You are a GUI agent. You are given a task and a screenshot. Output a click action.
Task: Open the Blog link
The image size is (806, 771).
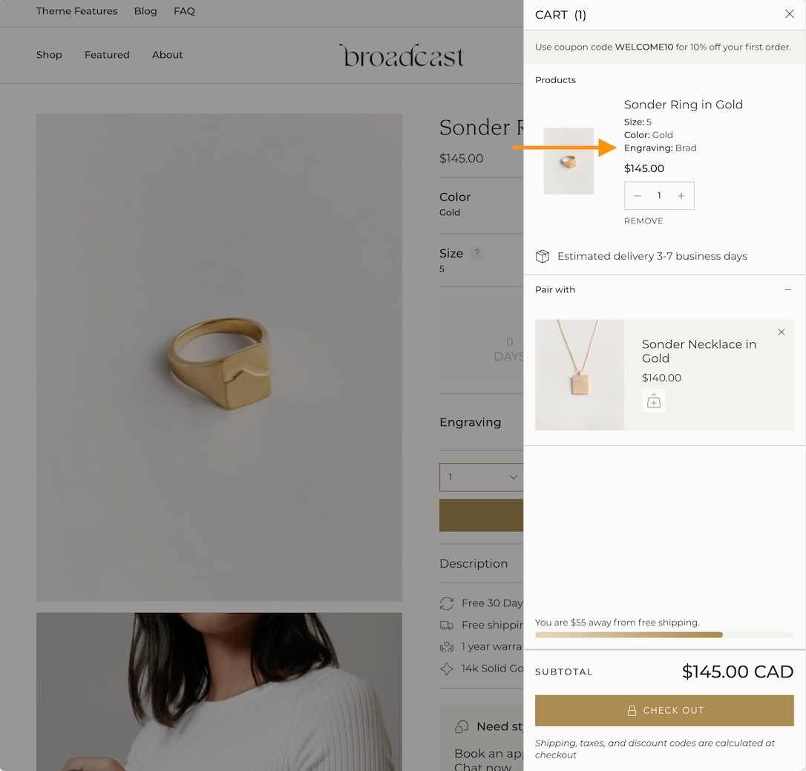[x=145, y=11]
